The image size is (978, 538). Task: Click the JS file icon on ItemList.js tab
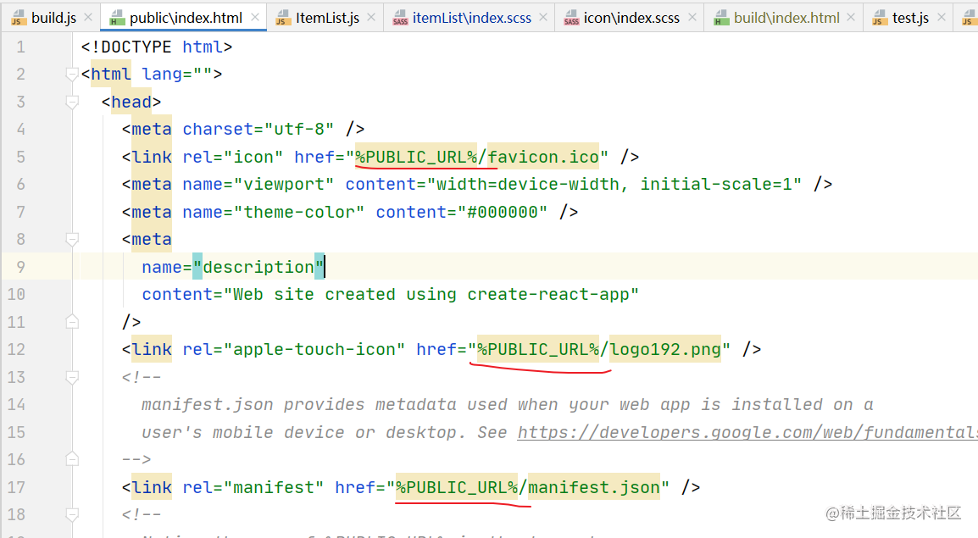point(282,18)
